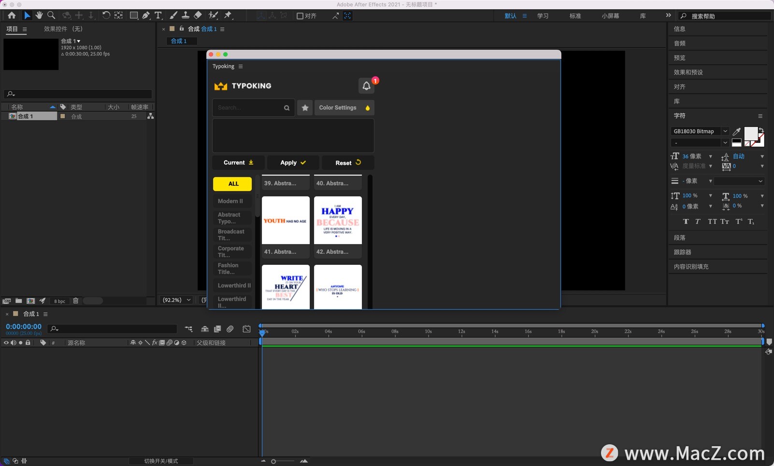The image size is (774, 466).
Task: Select the Clone Stamp tool
Action: click(x=186, y=15)
